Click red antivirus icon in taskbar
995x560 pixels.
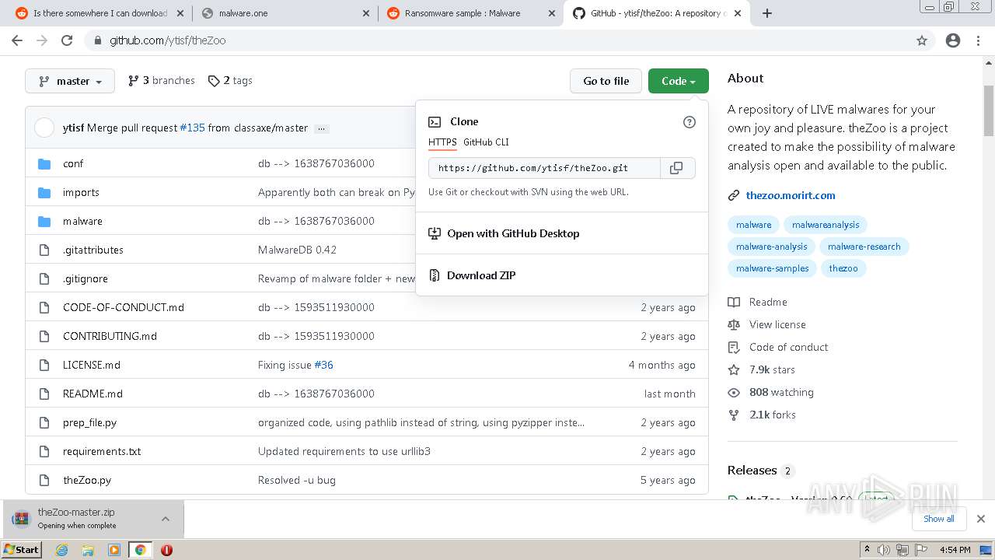pyautogui.click(x=166, y=550)
